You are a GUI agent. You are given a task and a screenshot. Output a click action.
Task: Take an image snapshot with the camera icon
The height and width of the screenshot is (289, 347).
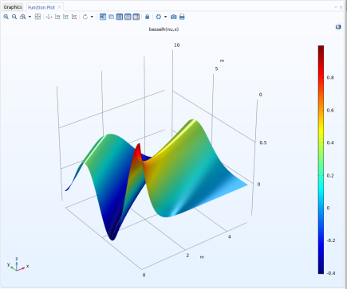click(x=173, y=17)
